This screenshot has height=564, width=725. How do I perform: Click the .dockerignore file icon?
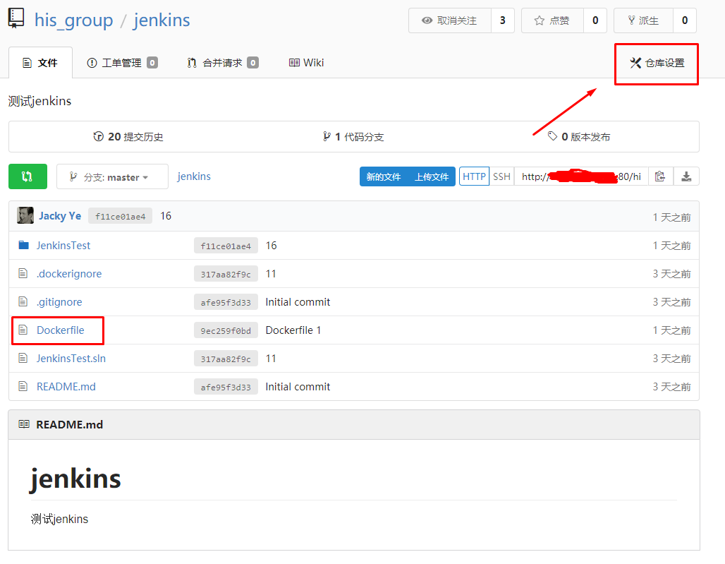(x=23, y=273)
